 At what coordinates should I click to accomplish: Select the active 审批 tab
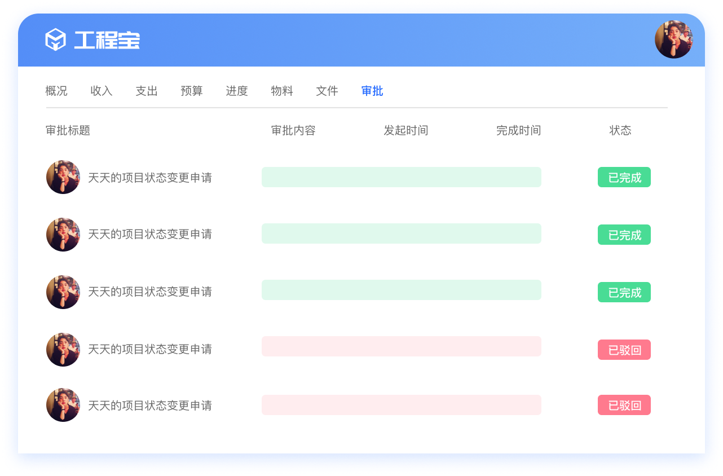pos(372,91)
